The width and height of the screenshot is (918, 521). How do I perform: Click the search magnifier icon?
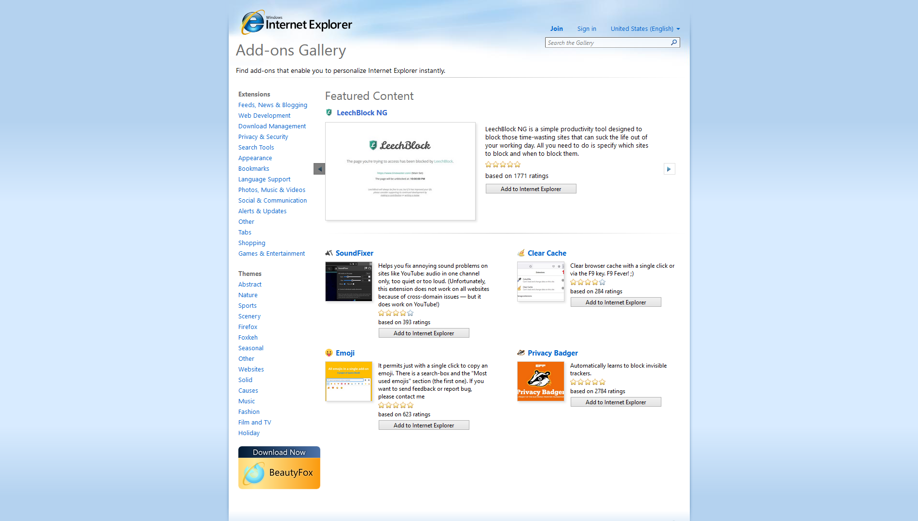pos(674,42)
